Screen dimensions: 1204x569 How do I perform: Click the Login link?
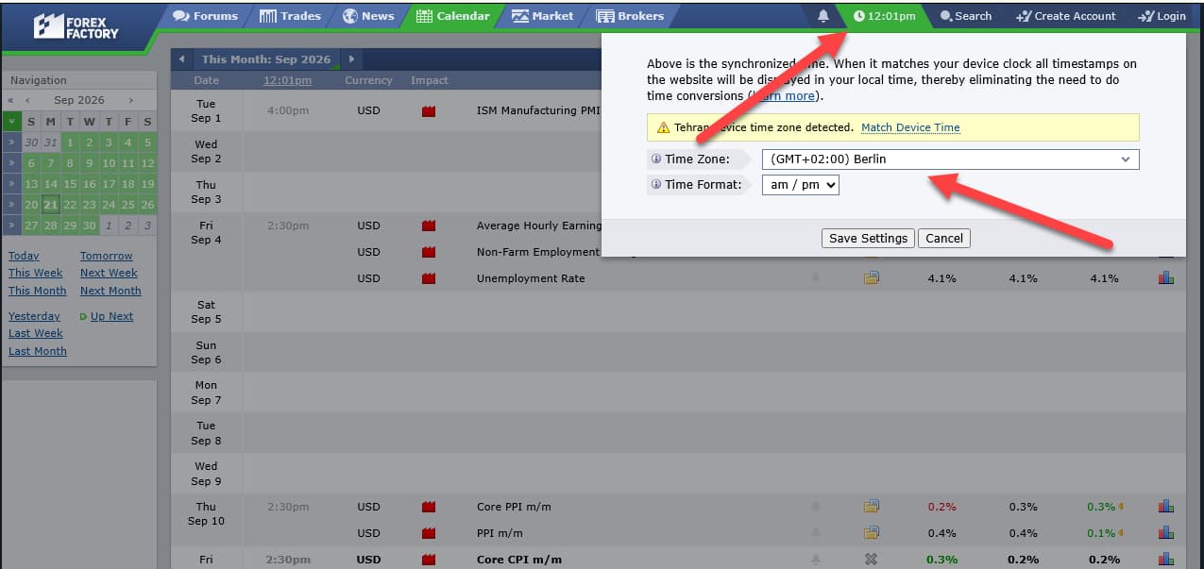tap(1162, 16)
